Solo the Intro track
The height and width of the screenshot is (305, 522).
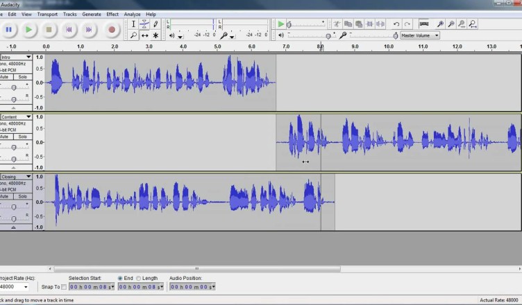(x=23, y=77)
